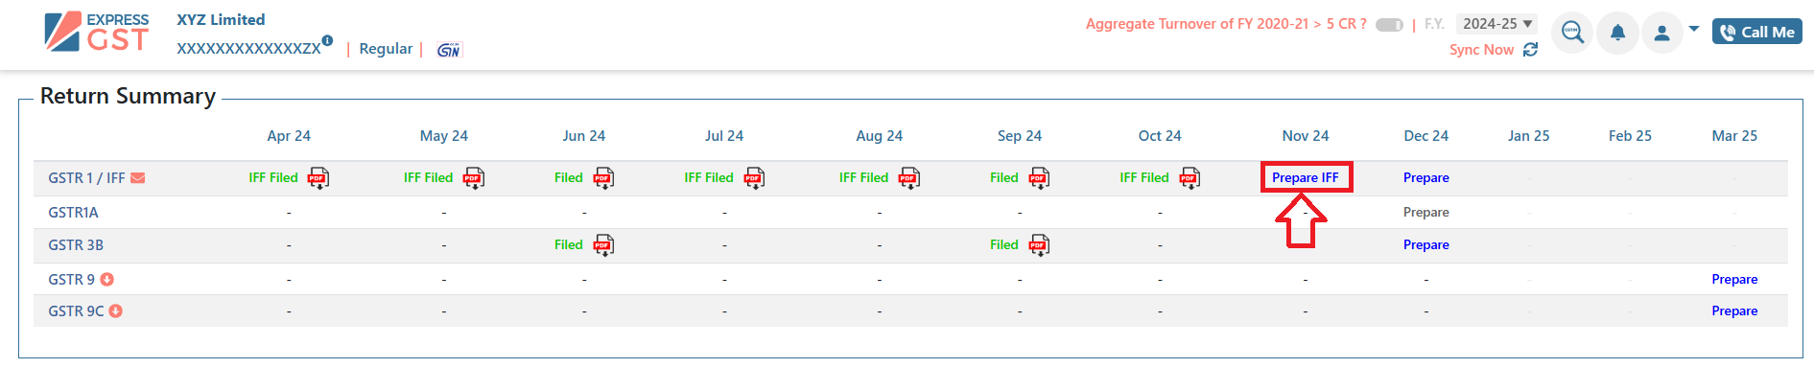Click the Sync Now refresh icon

1530,49
